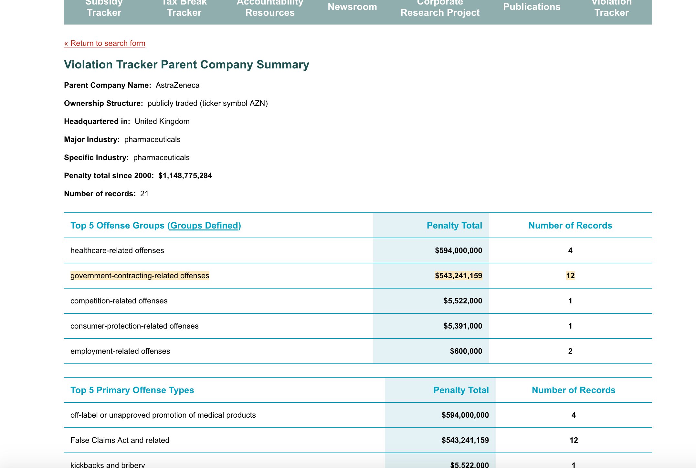Click Penalty Total header in Primary Offense Types table
Screen dimensions: 696x468
click(x=461, y=390)
